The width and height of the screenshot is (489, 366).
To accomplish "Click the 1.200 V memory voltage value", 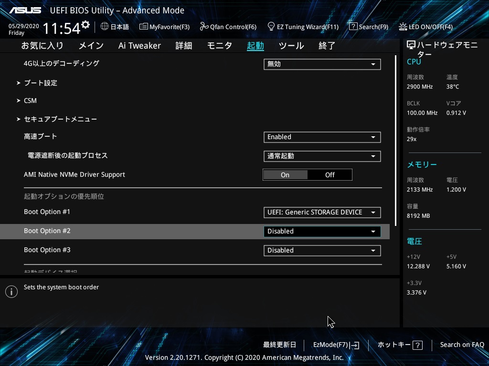I will 456,190.
